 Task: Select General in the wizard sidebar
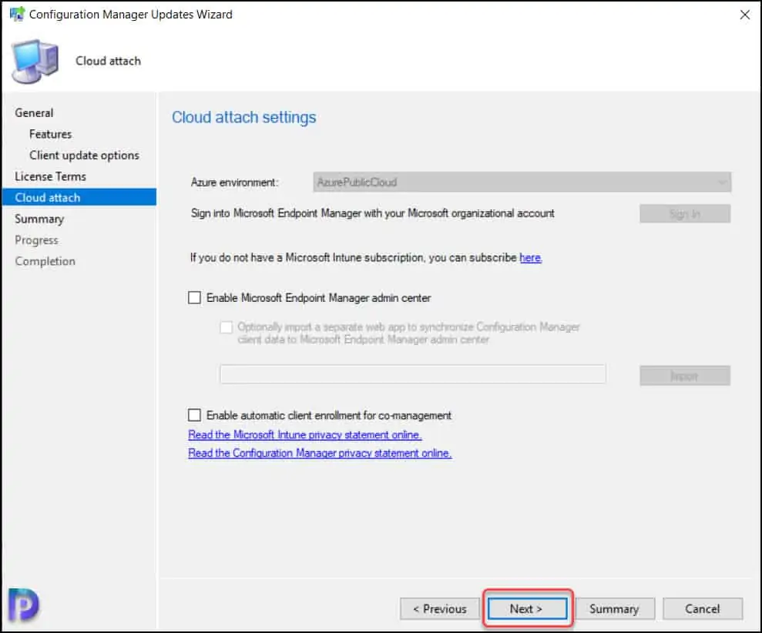pyautogui.click(x=34, y=112)
